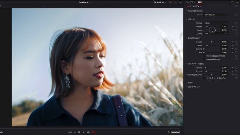Viewport: 240px width, 135px height.
Task: Reset the Scale value 0.150
Action: [237, 71]
